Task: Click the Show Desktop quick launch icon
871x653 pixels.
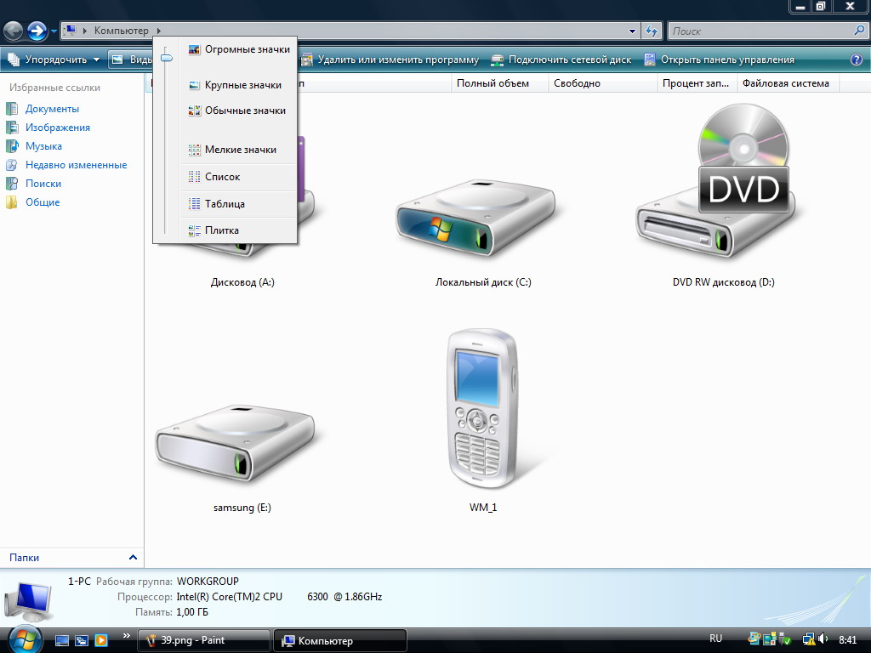Action: 61,640
